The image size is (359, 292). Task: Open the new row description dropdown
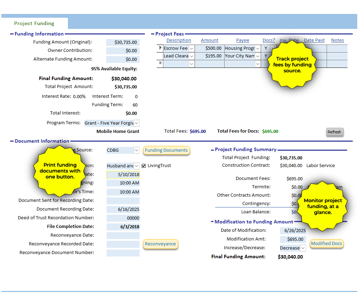click(x=192, y=64)
